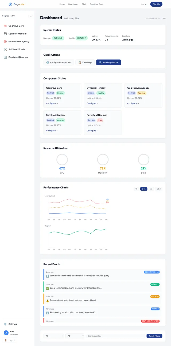Image resolution: width=171 pixels, height=346 pixels.
Task: Click the Log In link
Action: click(143, 4)
